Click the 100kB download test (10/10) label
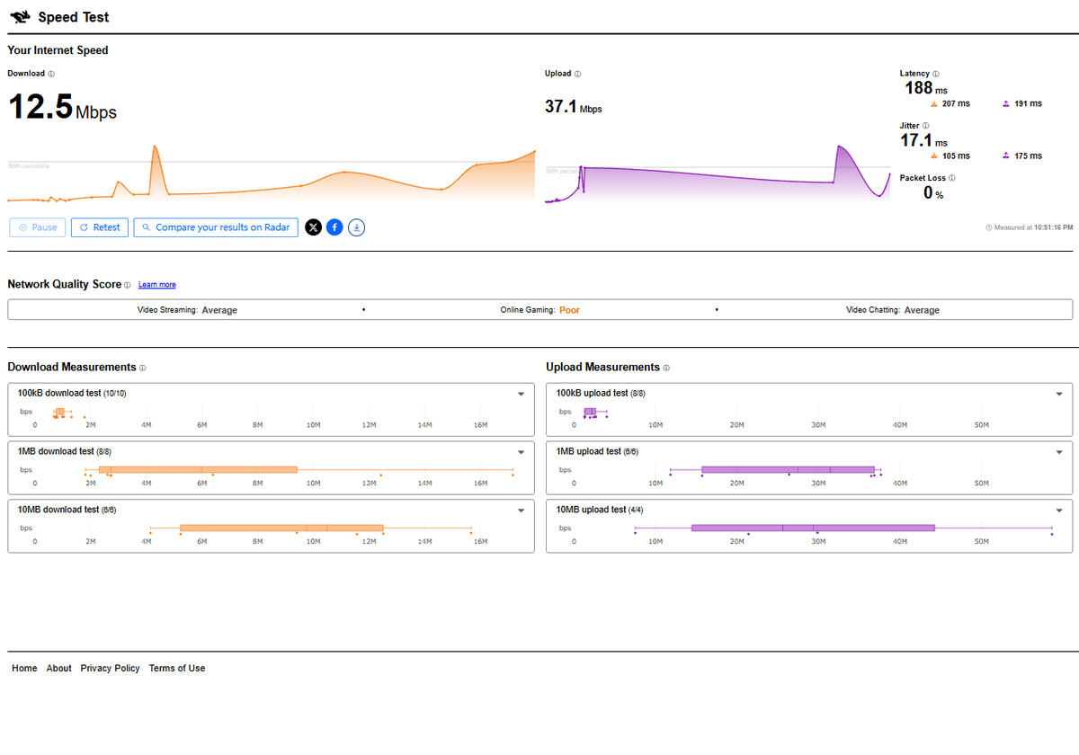1079x755 pixels. [72, 394]
